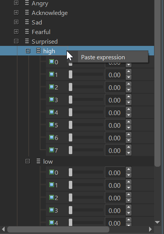Click the list icon beside Angry

[x=27, y=3]
